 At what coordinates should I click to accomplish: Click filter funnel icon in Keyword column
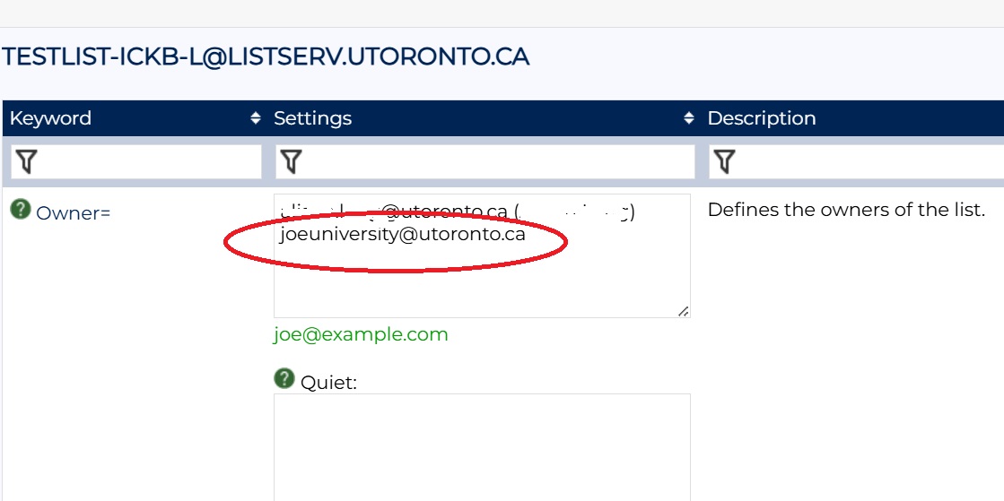pos(26,162)
